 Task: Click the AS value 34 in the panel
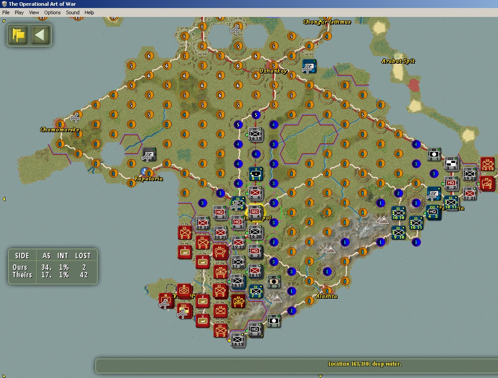[46, 267]
